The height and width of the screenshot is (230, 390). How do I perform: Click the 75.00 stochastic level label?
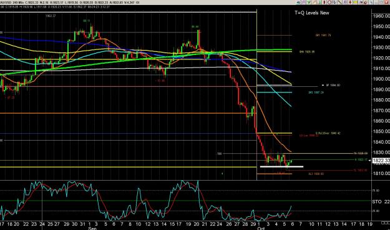pos(376,191)
